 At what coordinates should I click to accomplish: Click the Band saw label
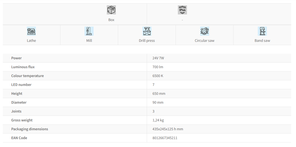tap(262, 41)
